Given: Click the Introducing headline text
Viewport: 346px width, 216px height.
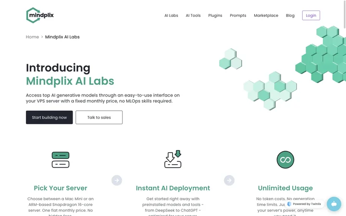Looking at the screenshot, I should point(58,68).
